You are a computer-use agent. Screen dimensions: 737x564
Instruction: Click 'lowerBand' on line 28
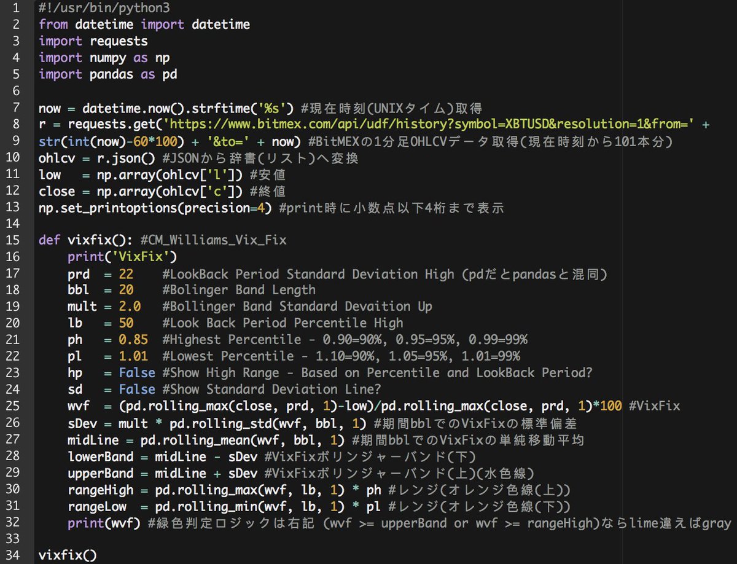(100, 456)
